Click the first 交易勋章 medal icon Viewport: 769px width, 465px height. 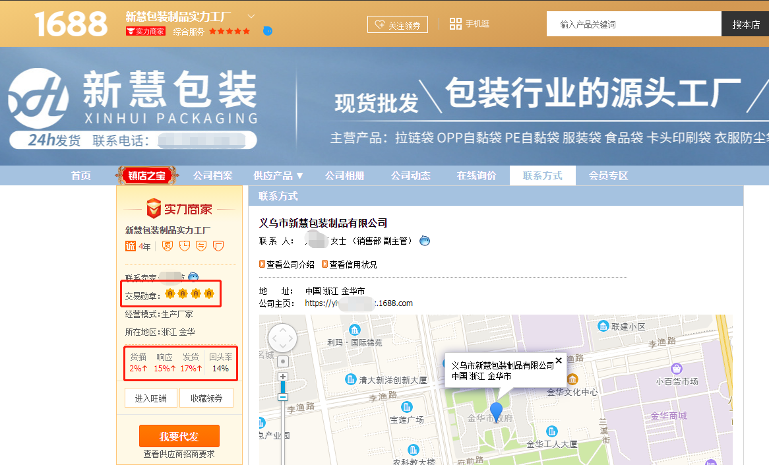[x=170, y=294]
